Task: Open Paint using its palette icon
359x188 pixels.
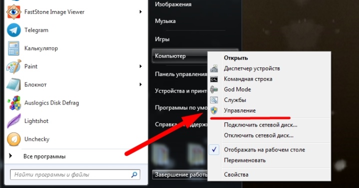Action: coord(13,66)
